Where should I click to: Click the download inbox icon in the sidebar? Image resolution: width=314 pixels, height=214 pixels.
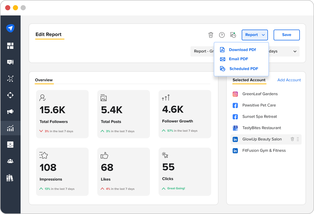click(x=10, y=145)
